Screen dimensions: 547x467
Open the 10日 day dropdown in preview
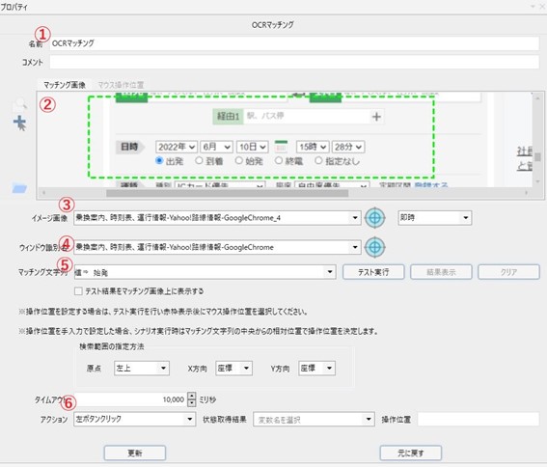click(x=252, y=147)
